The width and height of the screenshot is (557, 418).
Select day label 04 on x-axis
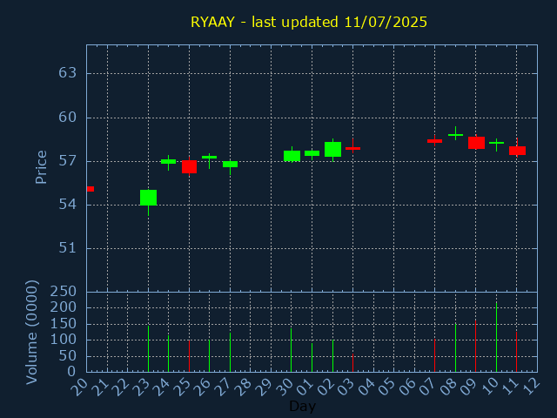(366, 387)
